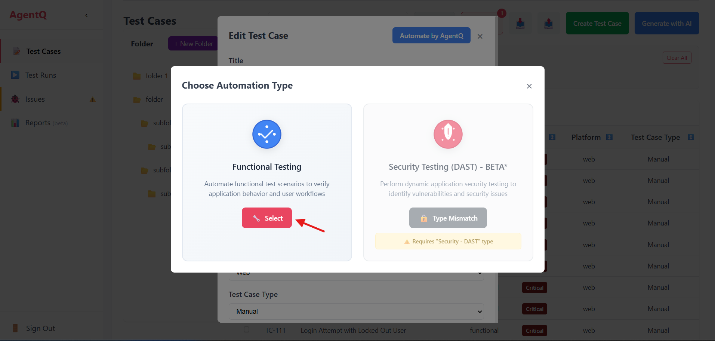Collapse the sidebar with the chevron
715x341 pixels.
pyautogui.click(x=86, y=15)
